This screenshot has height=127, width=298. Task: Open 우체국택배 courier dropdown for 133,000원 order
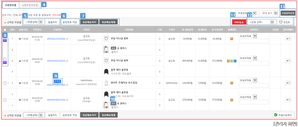click(x=248, y=80)
